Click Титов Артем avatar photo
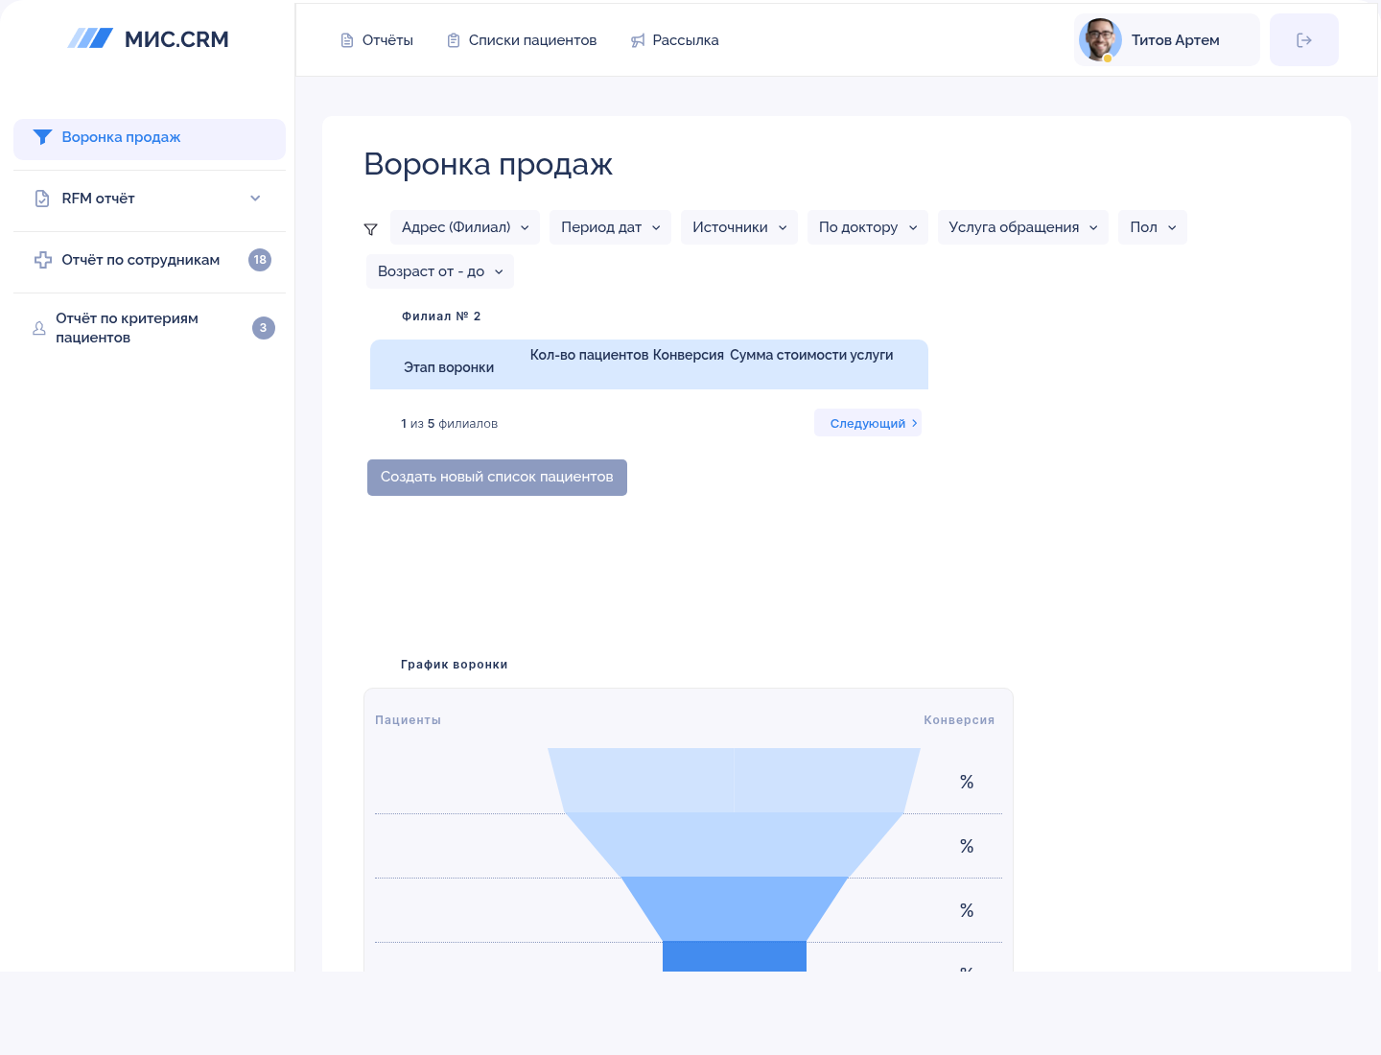Image resolution: width=1381 pixels, height=1055 pixels. pyautogui.click(x=1100, y=39)
